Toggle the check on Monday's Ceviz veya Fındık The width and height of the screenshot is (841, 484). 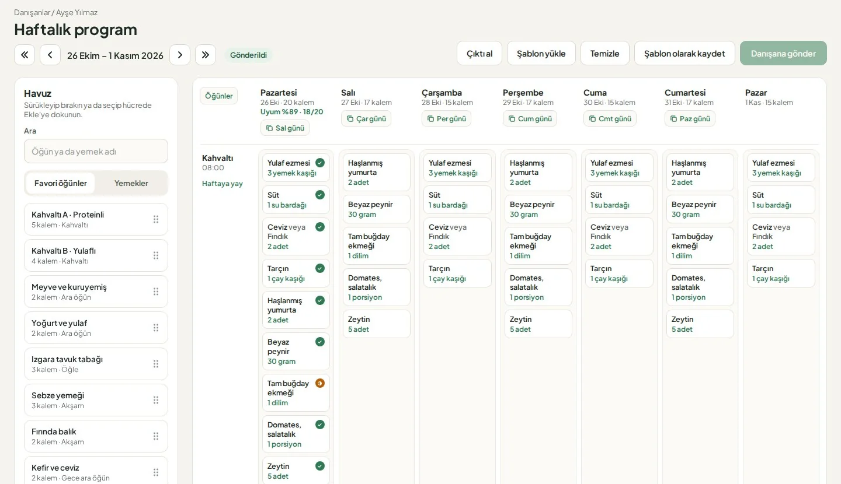coord(320,227)
